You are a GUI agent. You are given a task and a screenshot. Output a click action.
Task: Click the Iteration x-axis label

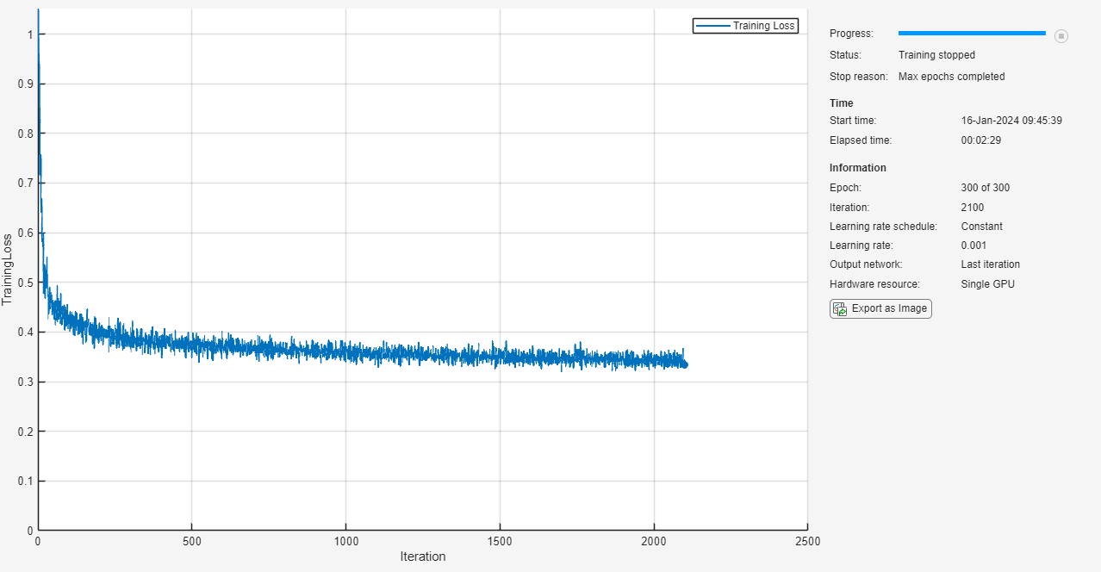pyautogui.click(x=422, y=556)
